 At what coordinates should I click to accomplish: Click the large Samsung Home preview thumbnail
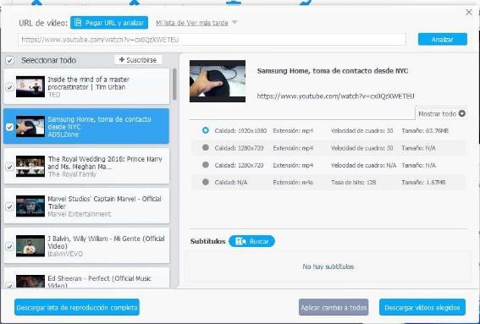218,81
